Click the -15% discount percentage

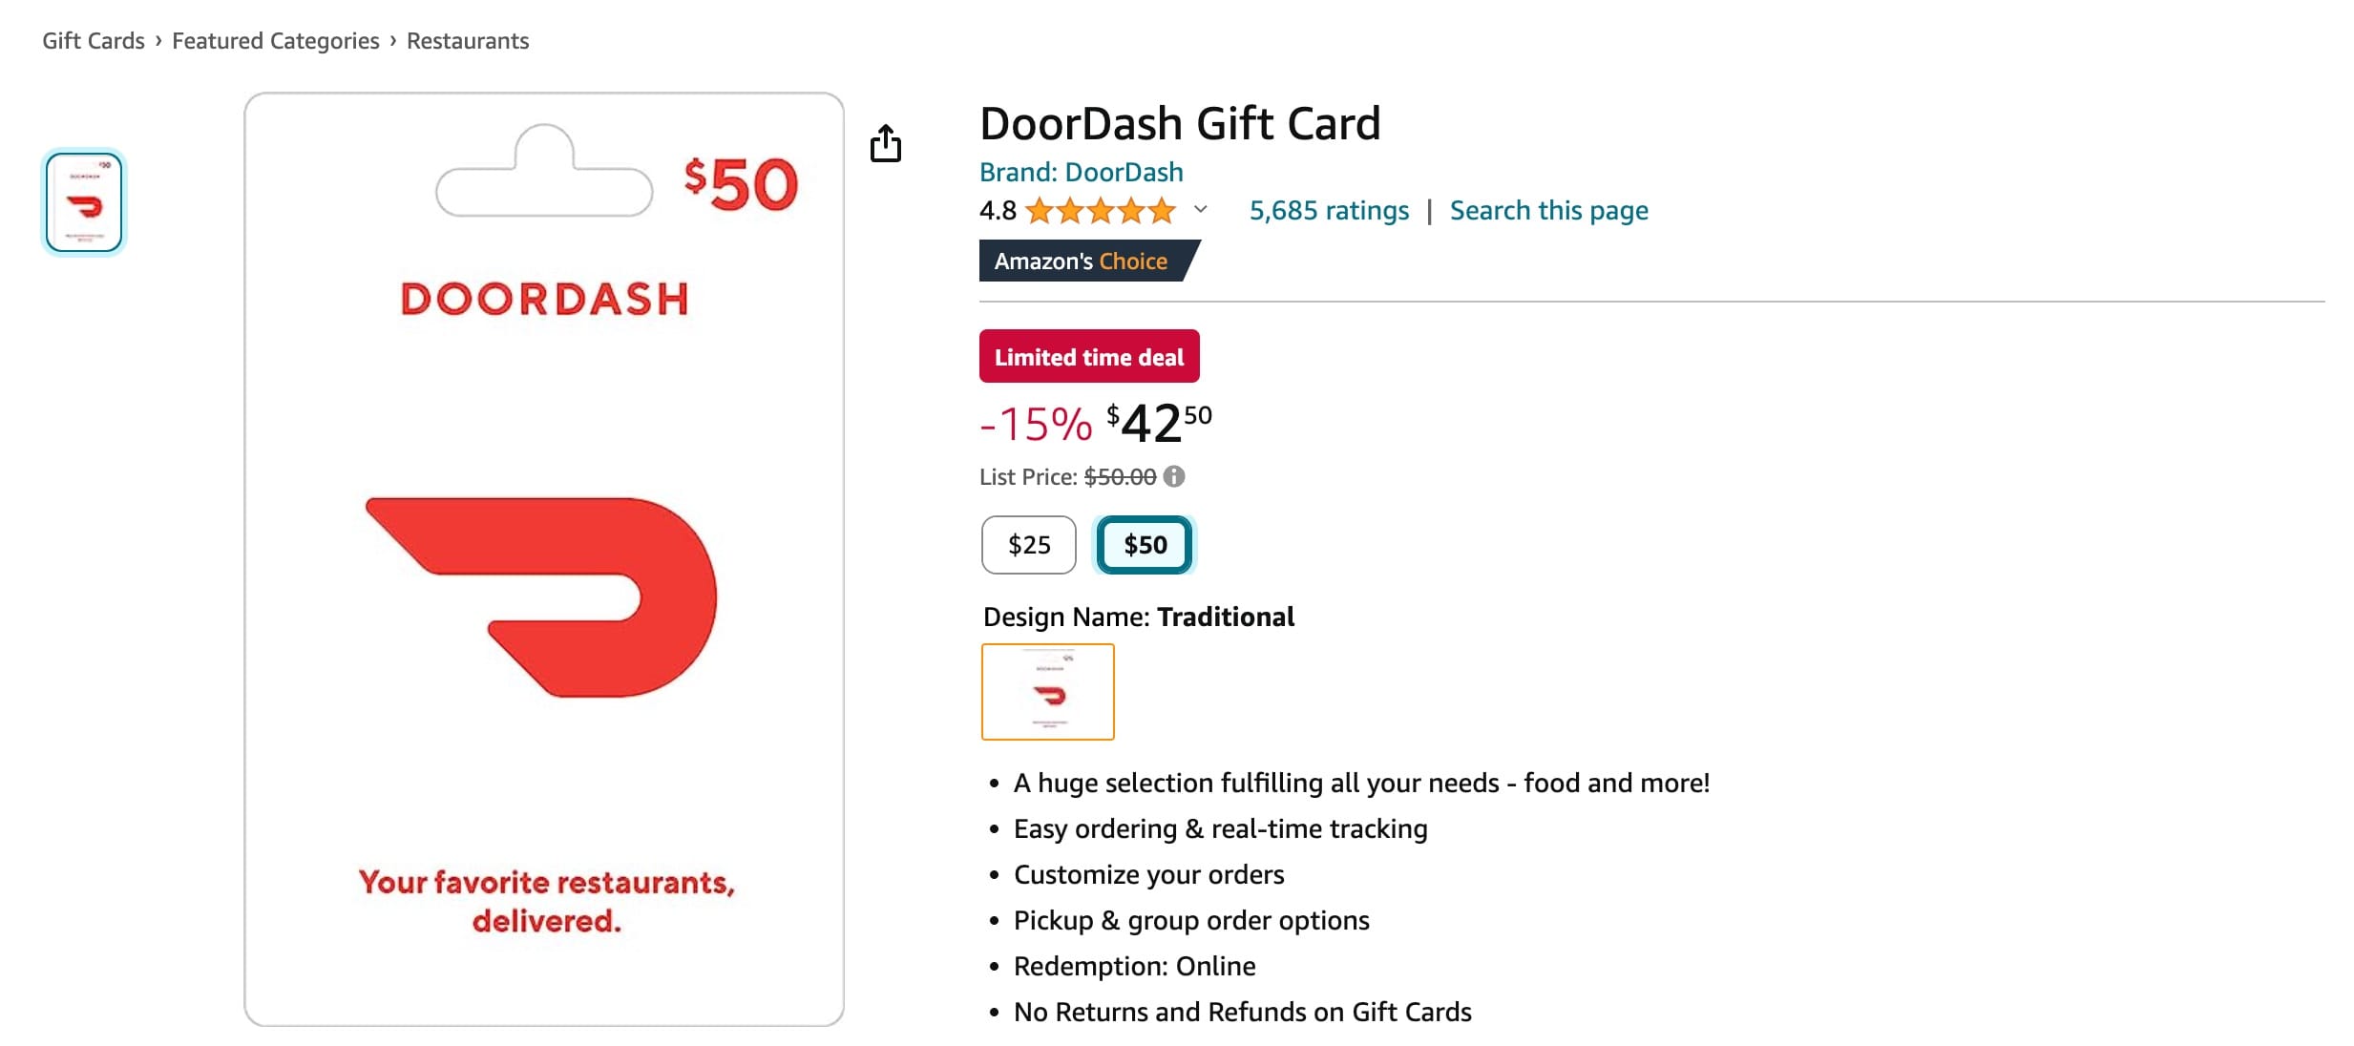(x=1035, y=425)
